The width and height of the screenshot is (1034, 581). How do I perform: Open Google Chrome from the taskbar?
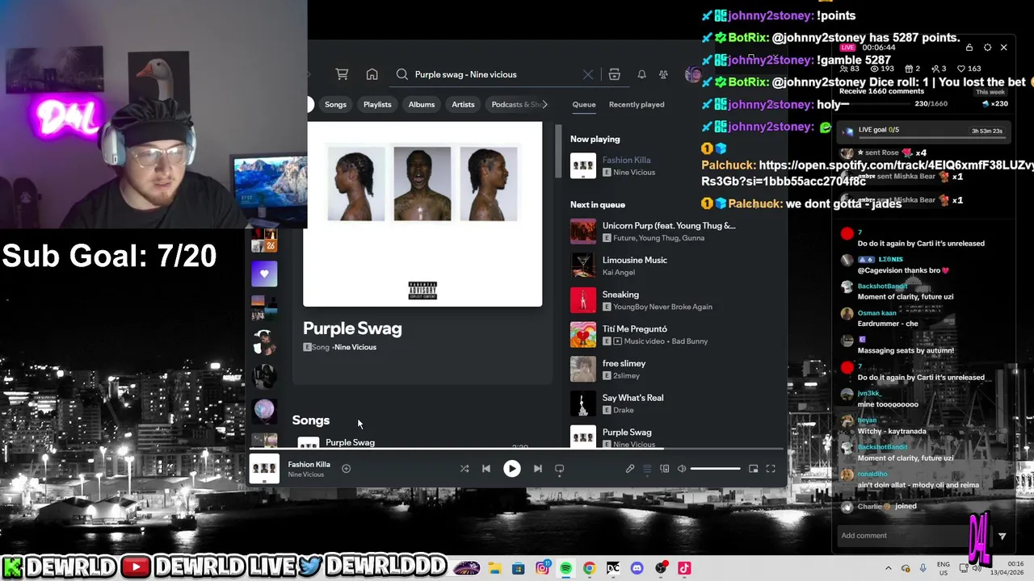590,568
